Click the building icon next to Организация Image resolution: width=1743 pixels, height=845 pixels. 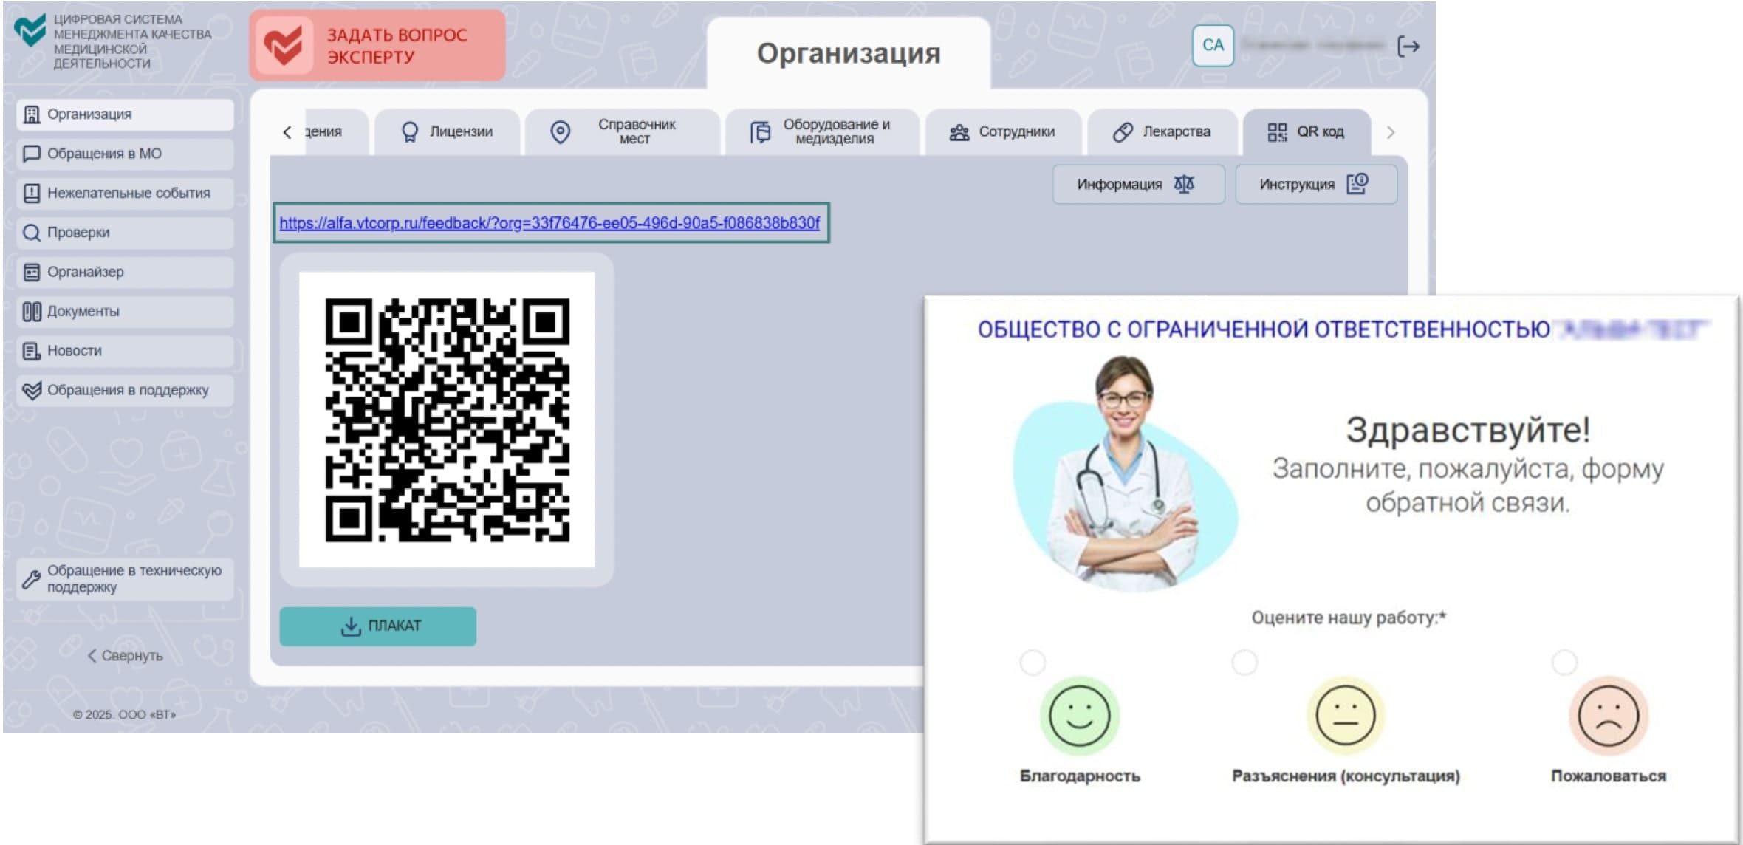tap(32, 114)
